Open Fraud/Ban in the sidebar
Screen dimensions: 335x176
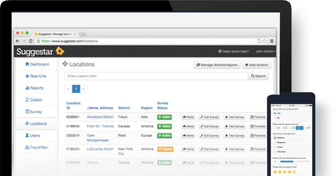37,147
